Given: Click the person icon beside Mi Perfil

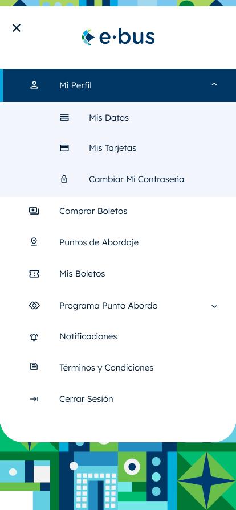Looking at the screenshot, I should pos(34,85).
